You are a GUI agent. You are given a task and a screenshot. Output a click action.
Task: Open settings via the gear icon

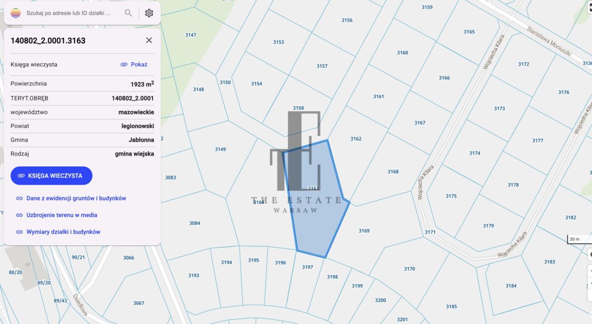[x=149, y=13]
